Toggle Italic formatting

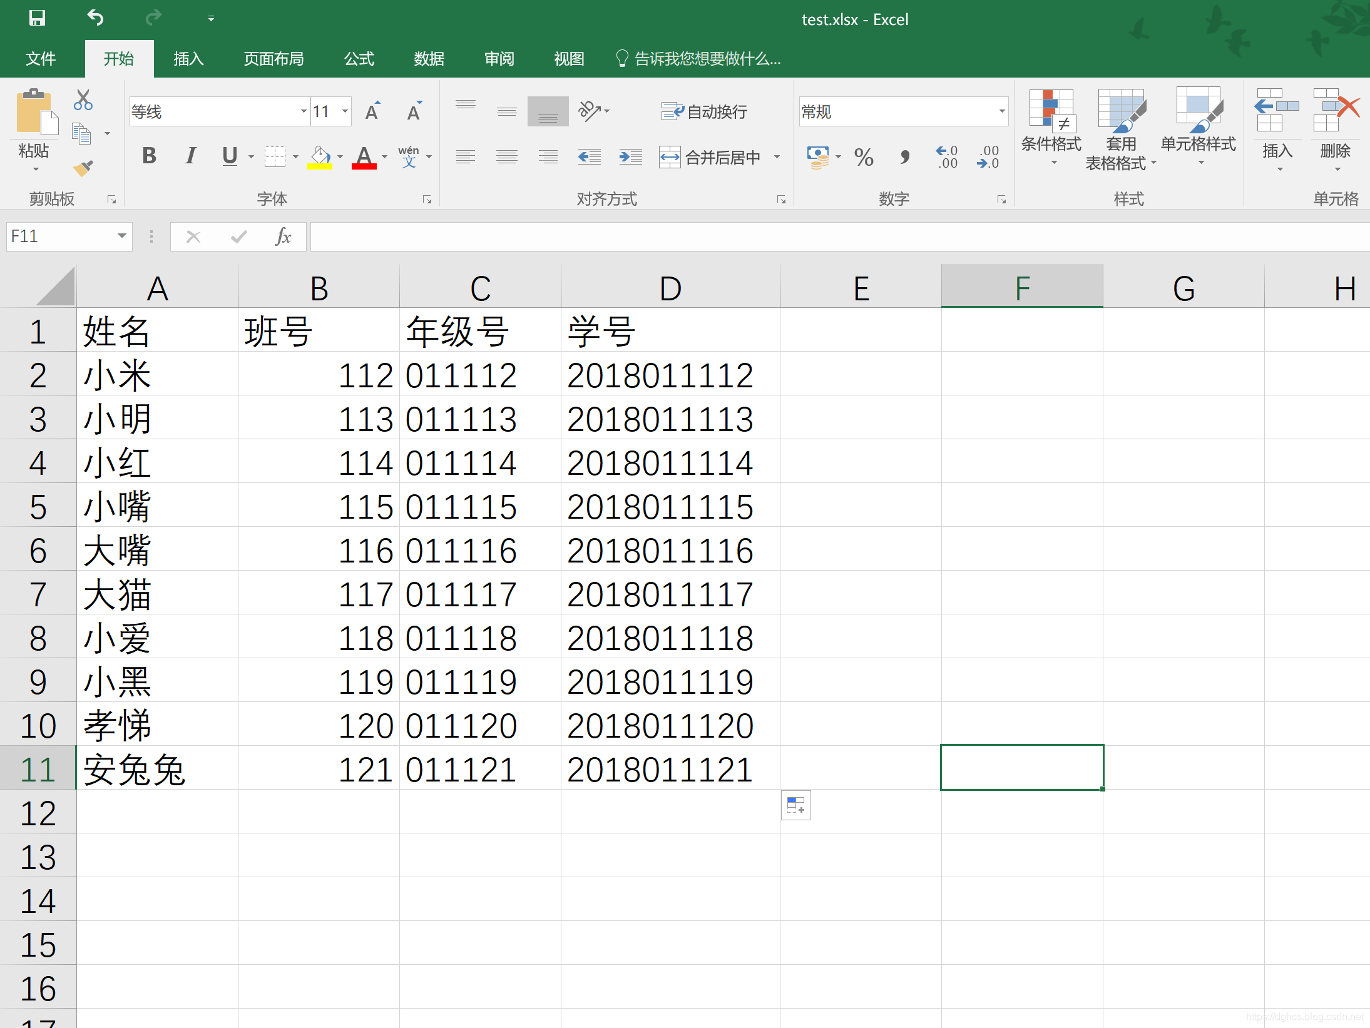[190, 156]
